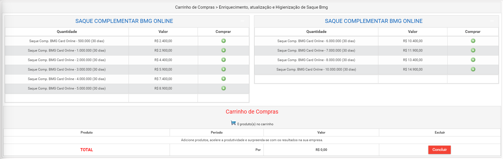Click green plus for 2.000.000 package
The width and height of the screenshot is (503, 159).
224,60
